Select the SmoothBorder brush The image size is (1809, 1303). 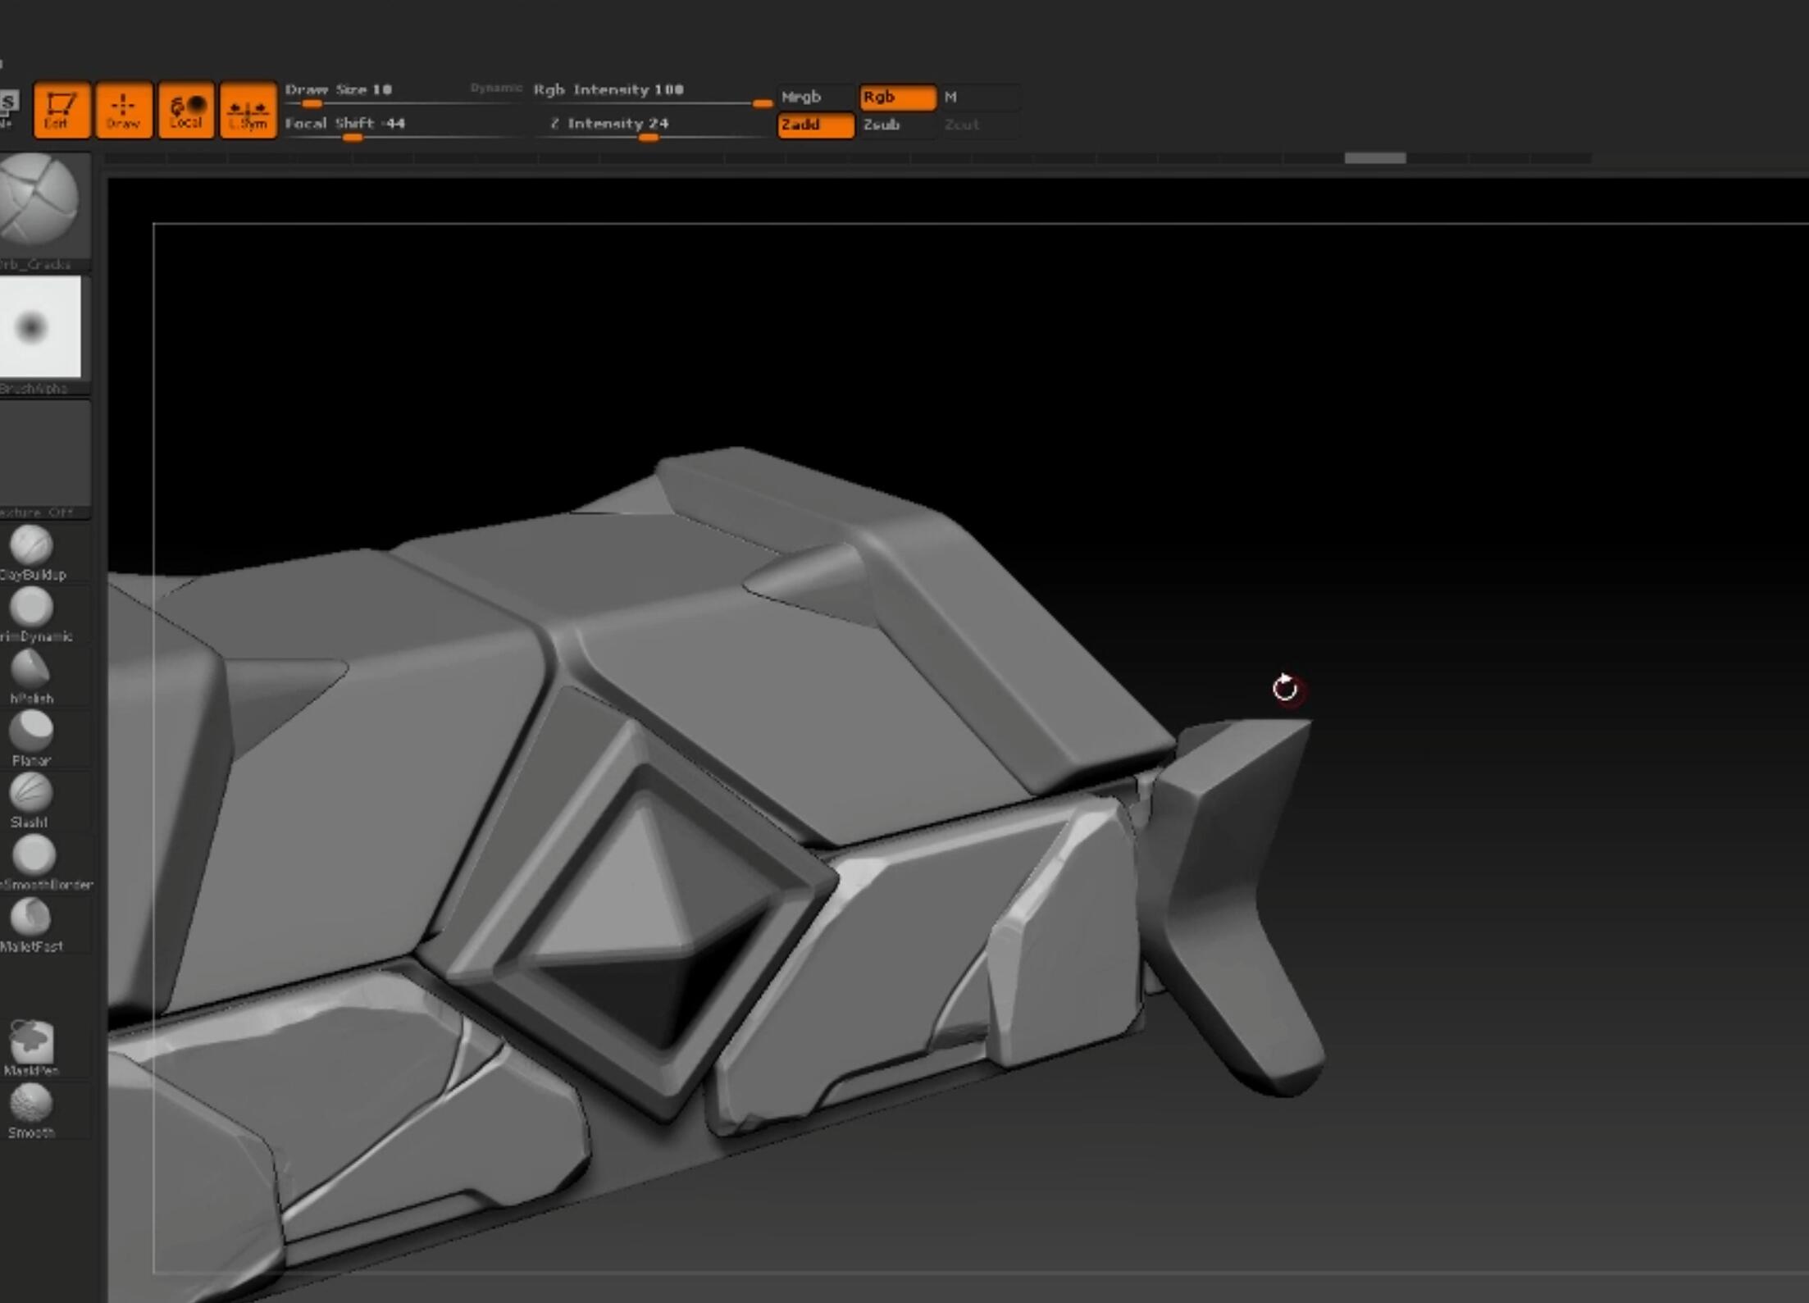tap(33, 863)
